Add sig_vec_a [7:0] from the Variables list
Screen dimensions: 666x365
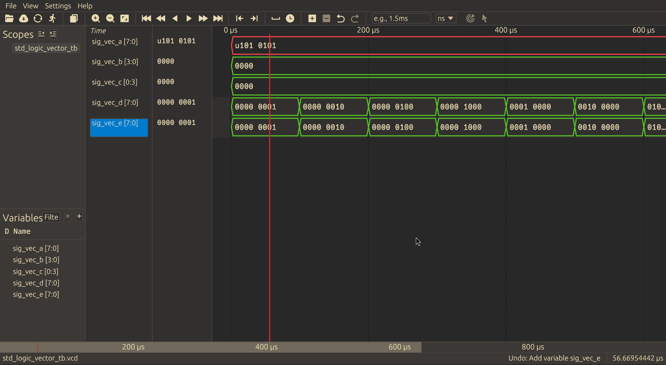point(36,248)
